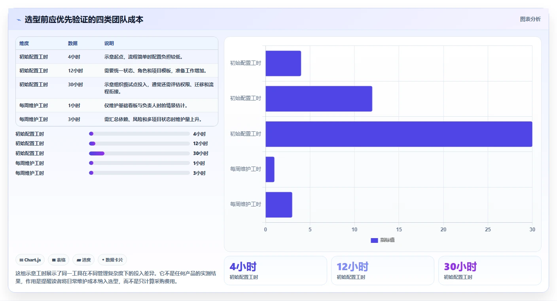This screenshot has width=557, height=301.
Task: Click the bar icon in the 进度 tag
Action: click(79, 260)
